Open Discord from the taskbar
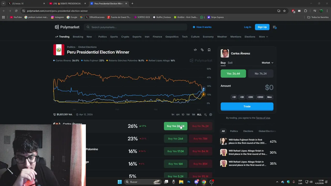 196,182
